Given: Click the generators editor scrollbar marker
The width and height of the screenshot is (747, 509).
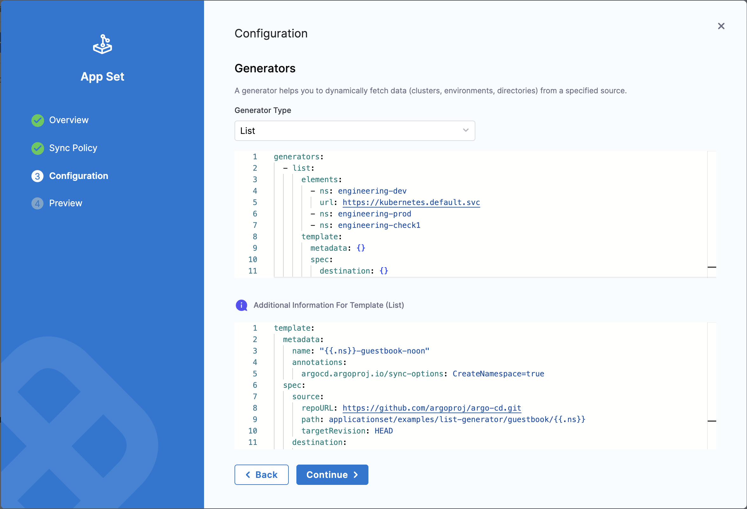Looking at the screenshot, I should 712,267.
